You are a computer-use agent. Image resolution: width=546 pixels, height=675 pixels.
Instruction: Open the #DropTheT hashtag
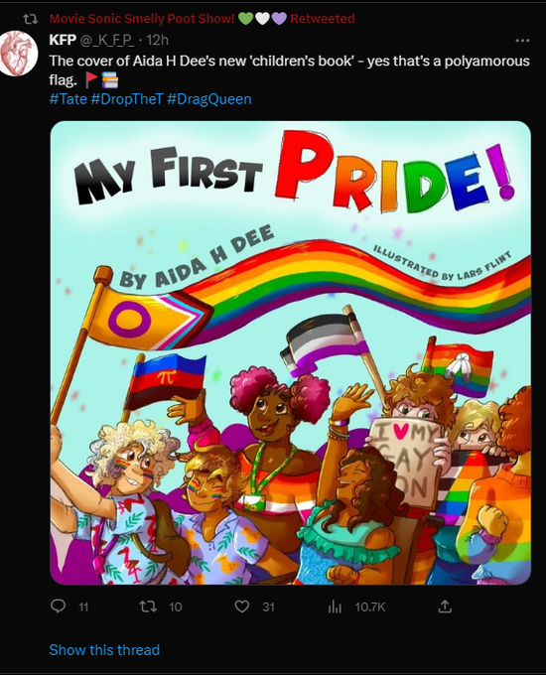[x=127, y=99]
